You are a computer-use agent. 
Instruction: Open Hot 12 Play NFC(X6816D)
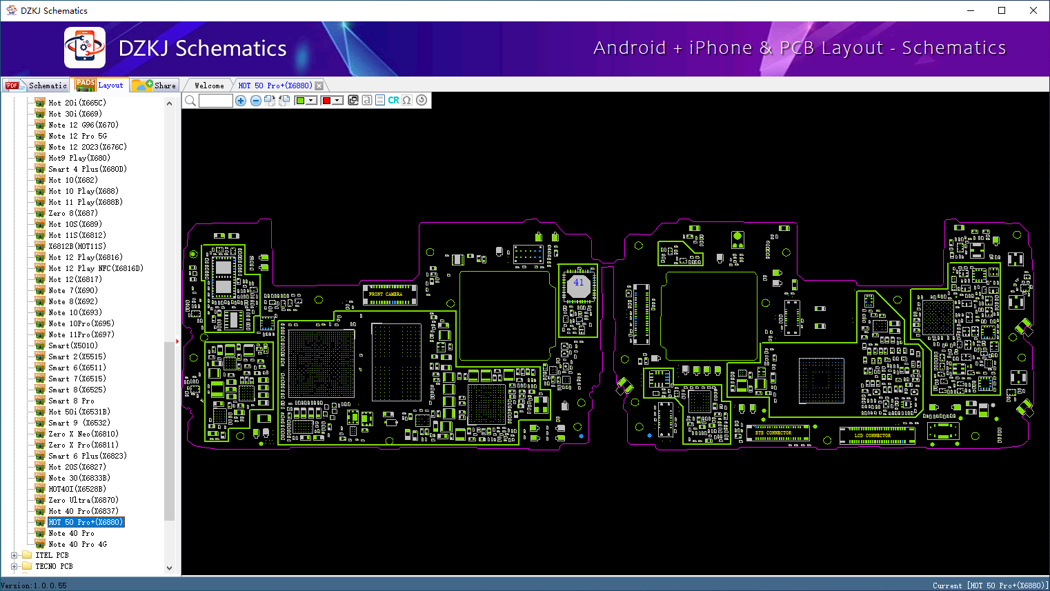click(96, 268)
